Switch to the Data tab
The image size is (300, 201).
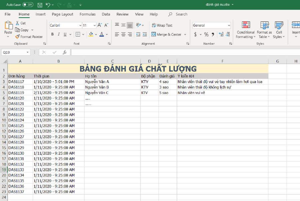tap(106, 14)
